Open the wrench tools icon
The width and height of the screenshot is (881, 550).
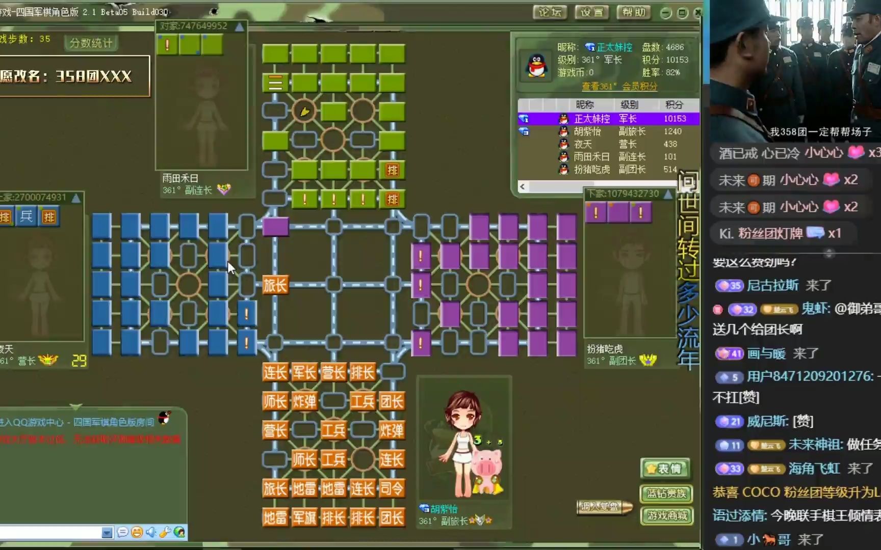(x=165, y=533)
